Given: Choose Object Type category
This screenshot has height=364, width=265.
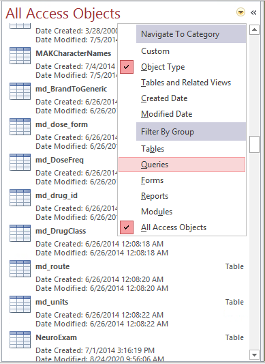Looking at the screenshot, I should 182,67.
